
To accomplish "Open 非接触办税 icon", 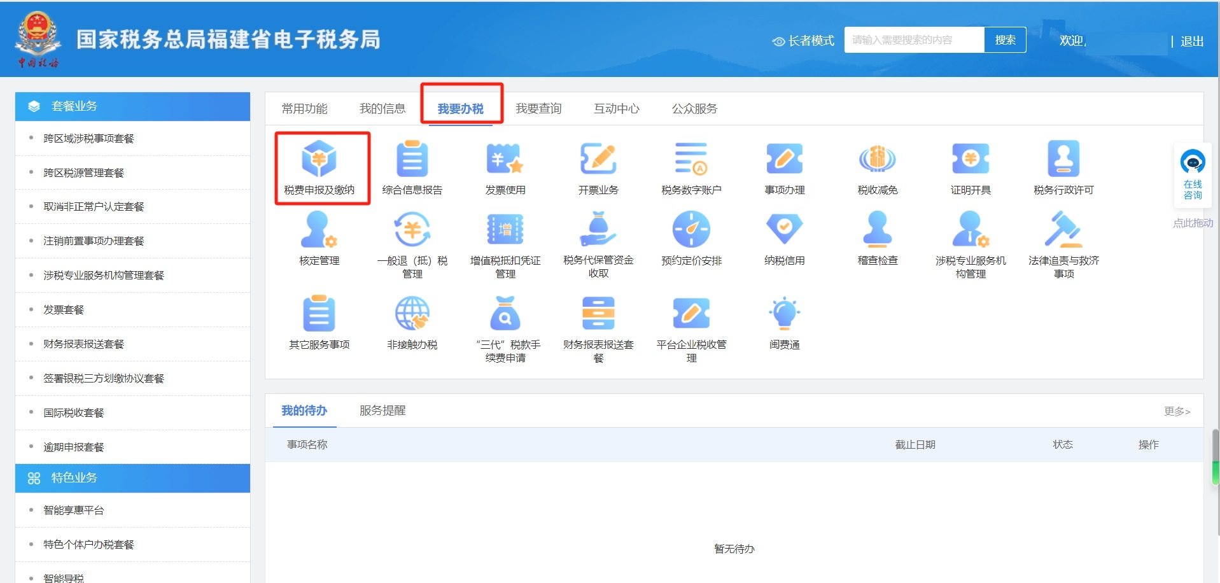I will (412, 323).
